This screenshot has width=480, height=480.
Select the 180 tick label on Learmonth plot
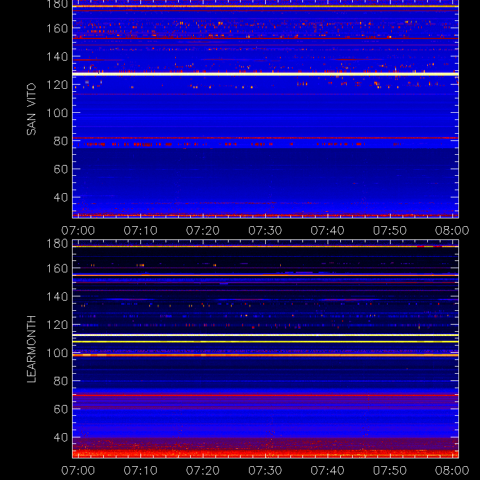[x=57, y=244]
